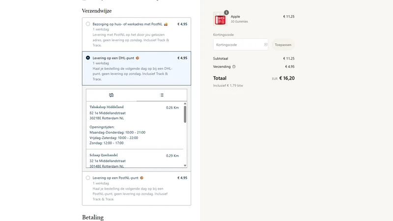Click scroll-down arrow in pickup list
The image size is (393, 221).
coord(185,166)
